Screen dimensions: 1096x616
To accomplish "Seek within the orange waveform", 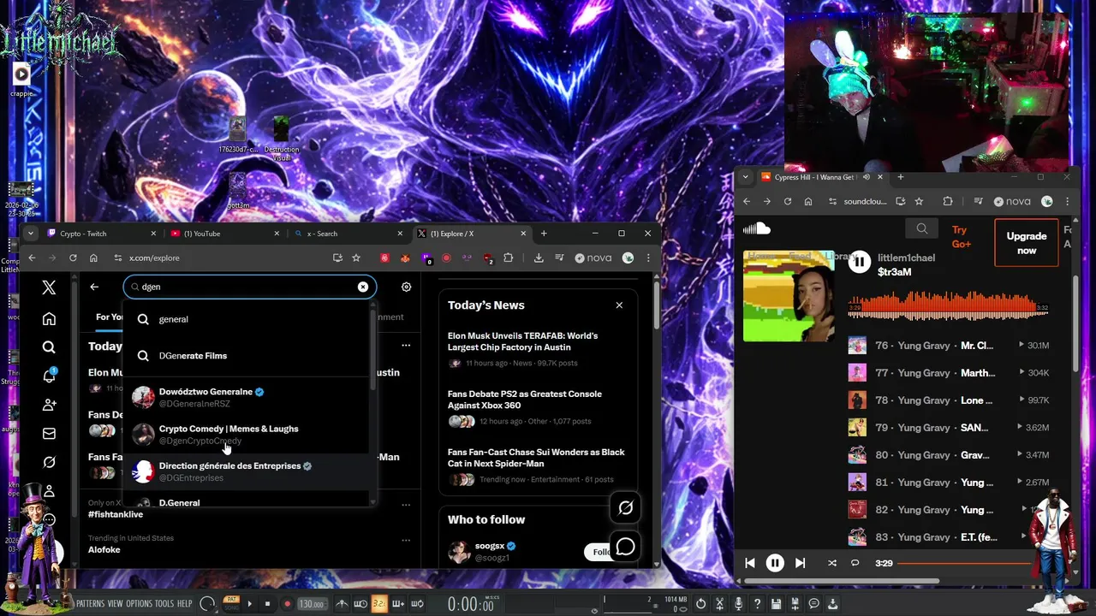I will (948, 307).
